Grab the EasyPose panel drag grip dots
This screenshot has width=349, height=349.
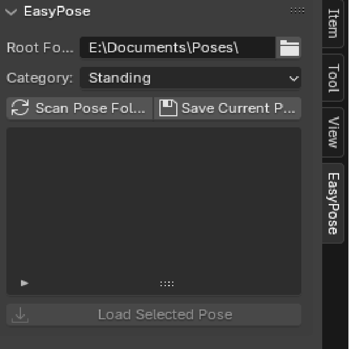click(x=297, y=10)
